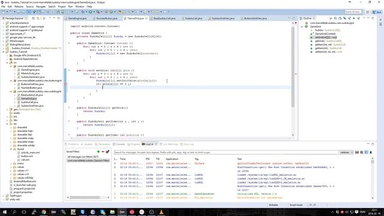Add a new LogCat filter with the green plus
Image resolution: width=384 pixels, height=216 pixels.
click(x=98, y=152)
